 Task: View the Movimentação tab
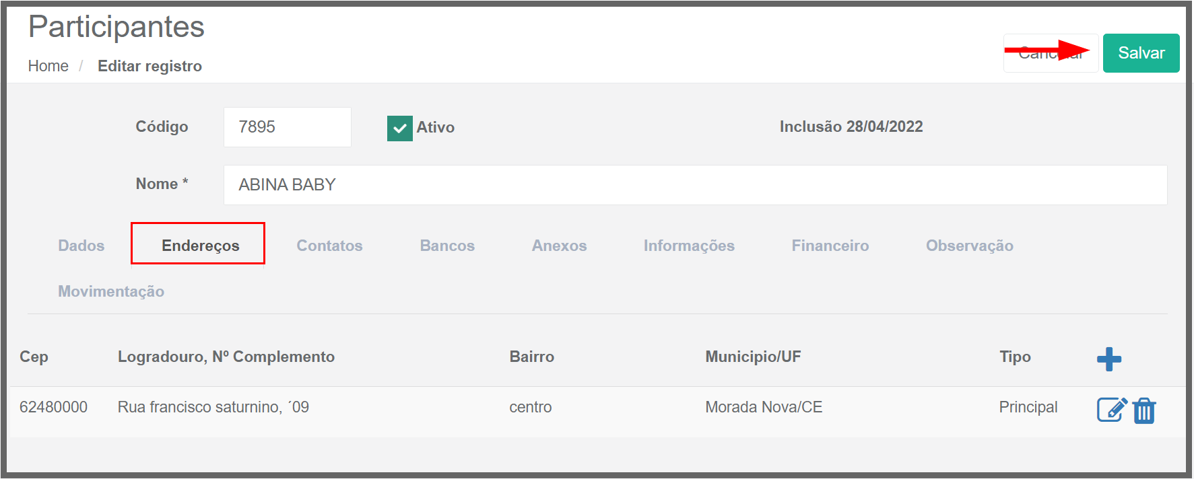[111, 291]
